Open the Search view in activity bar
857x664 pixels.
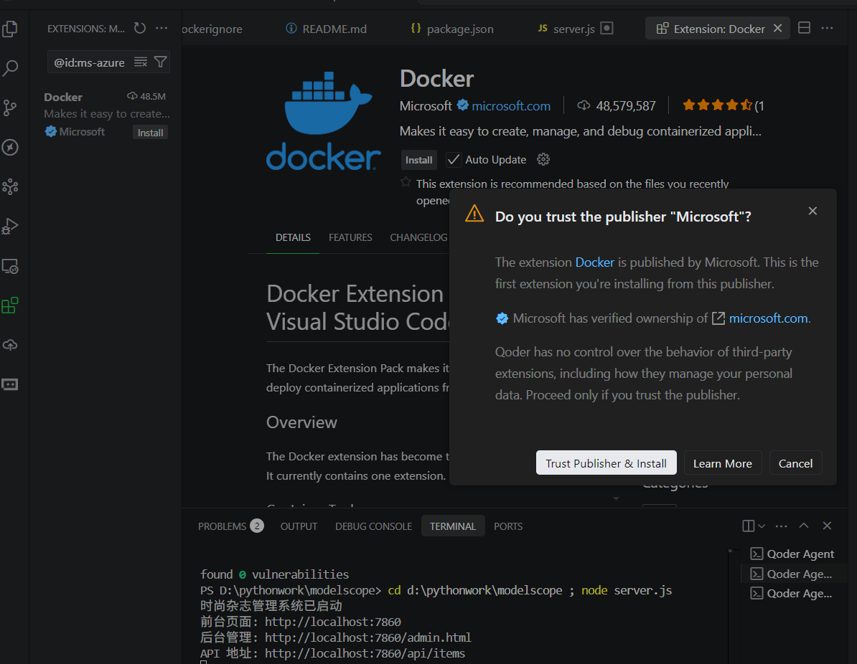tap(10, 68)
